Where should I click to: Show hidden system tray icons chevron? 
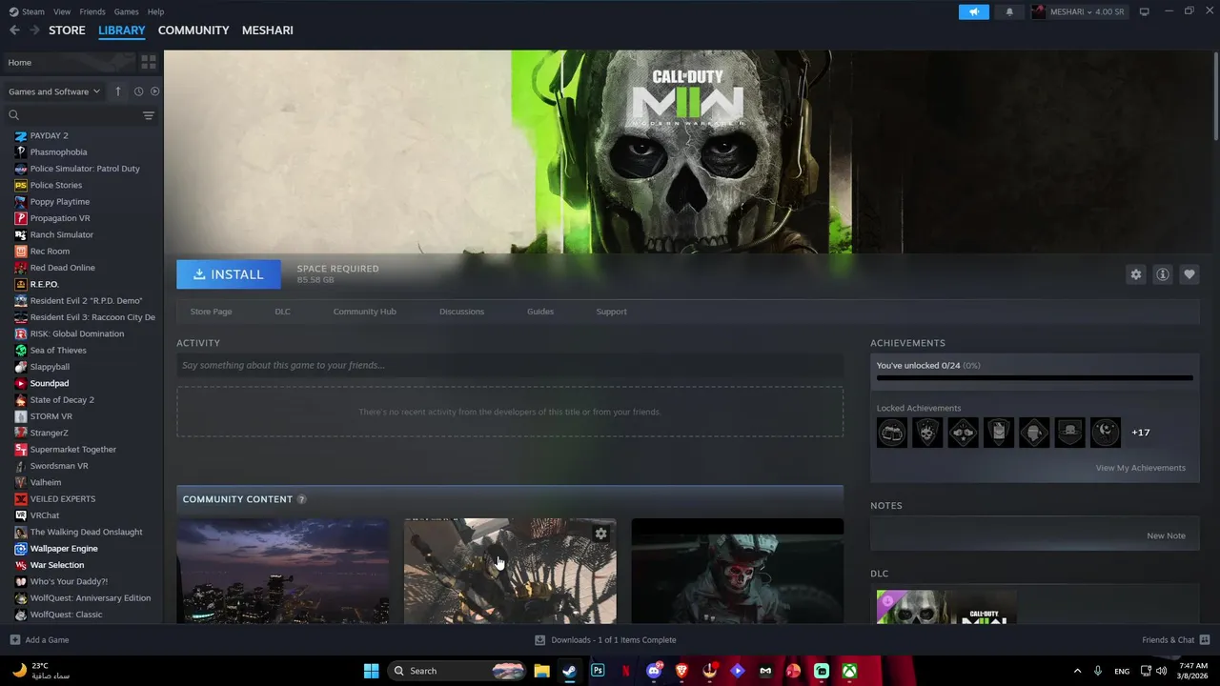pos(1077,671)
